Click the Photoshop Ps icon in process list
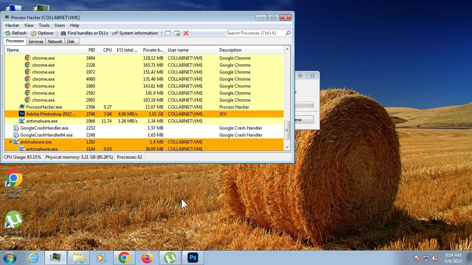This screenshot has height=265, width=472. click(x=22, y=114)
